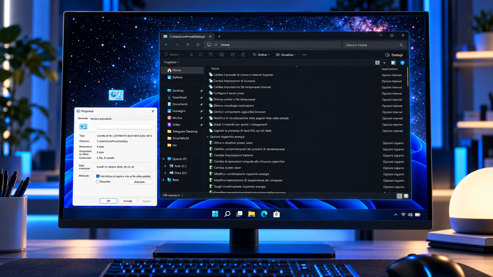Screen dimensions: 493x277
Task: Collapse the Opzioni risparmio energia group
Action: [207, 137]
